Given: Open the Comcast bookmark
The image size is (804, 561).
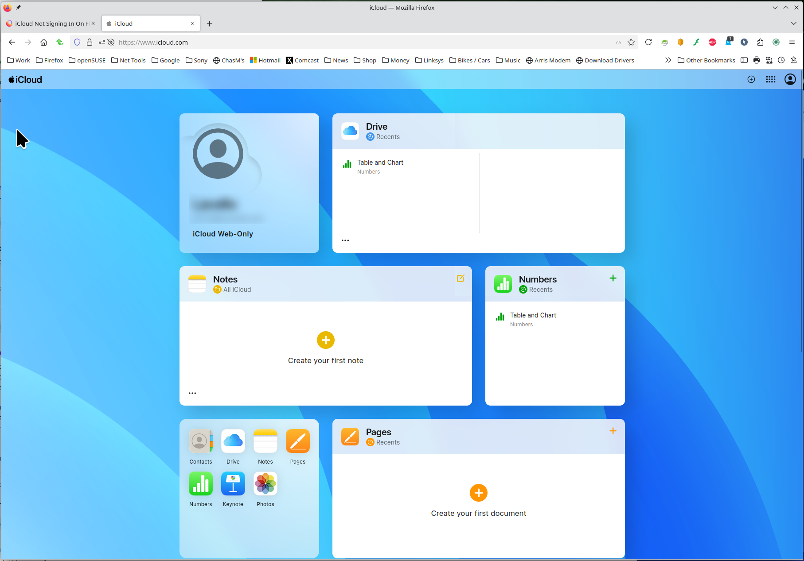Looking at the screenshot, I should coord(302,60).
